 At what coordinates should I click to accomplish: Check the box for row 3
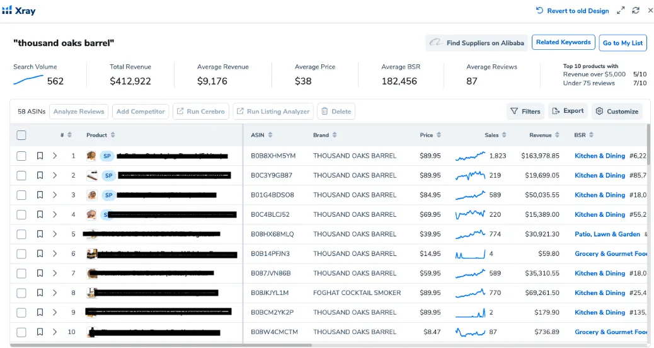tap(21, 195)
